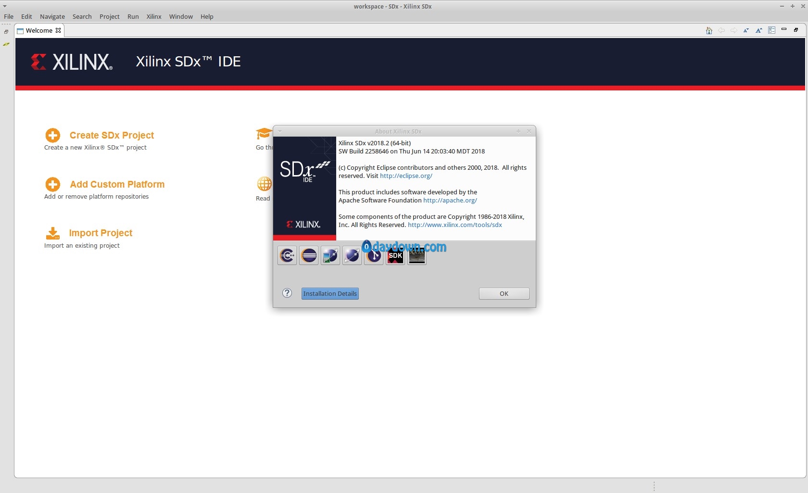
Task: Navigate back arrow in Welcome toolbar
Action: click(721, 30)
